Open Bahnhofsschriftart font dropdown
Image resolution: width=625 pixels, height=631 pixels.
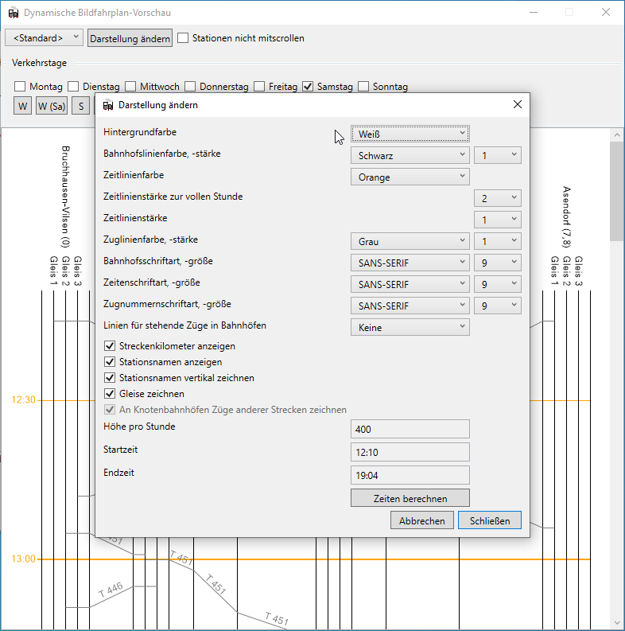[410, 263]
